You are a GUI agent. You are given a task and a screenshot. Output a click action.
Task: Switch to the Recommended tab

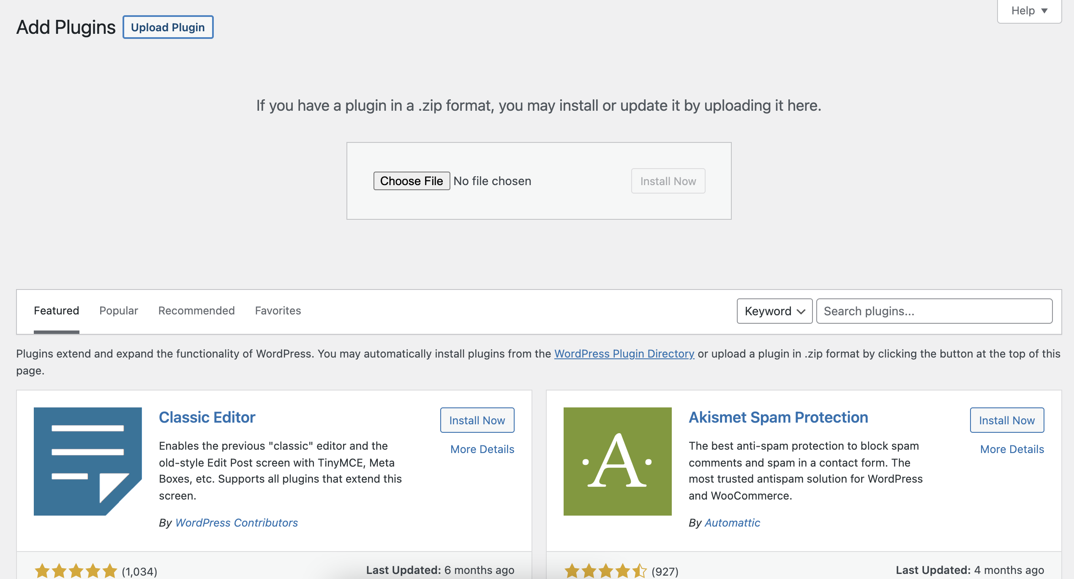click(196, 311)
